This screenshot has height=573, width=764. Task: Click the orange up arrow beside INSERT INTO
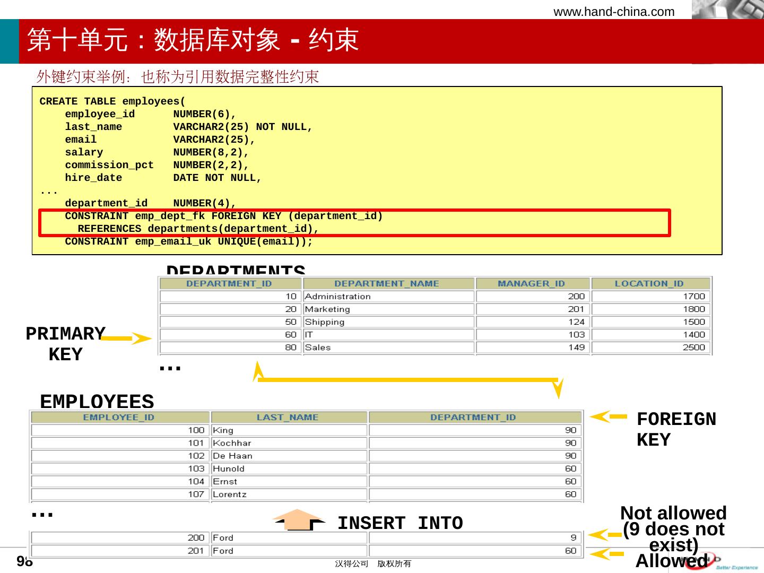click(x=299, y=520)
